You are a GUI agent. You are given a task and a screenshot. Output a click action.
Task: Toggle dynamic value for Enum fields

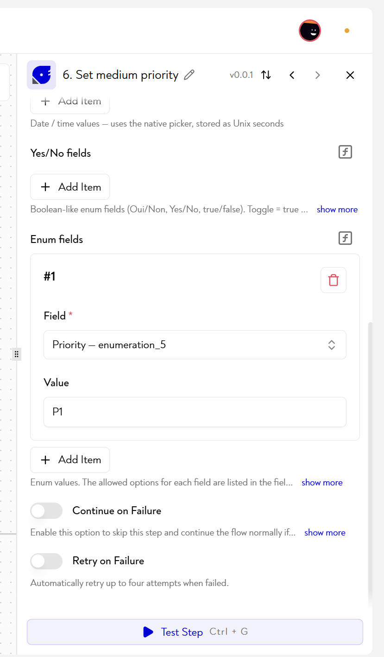(345, 238)
